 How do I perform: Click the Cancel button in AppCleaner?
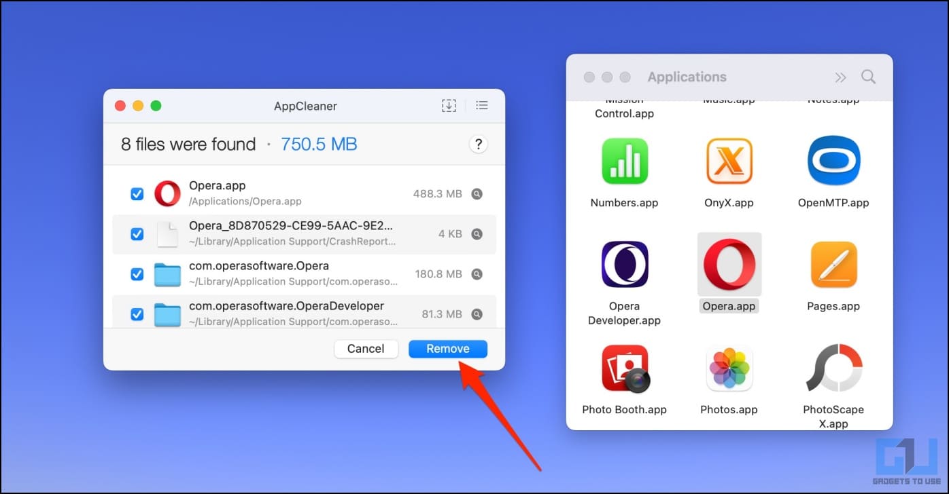[366, 349]
